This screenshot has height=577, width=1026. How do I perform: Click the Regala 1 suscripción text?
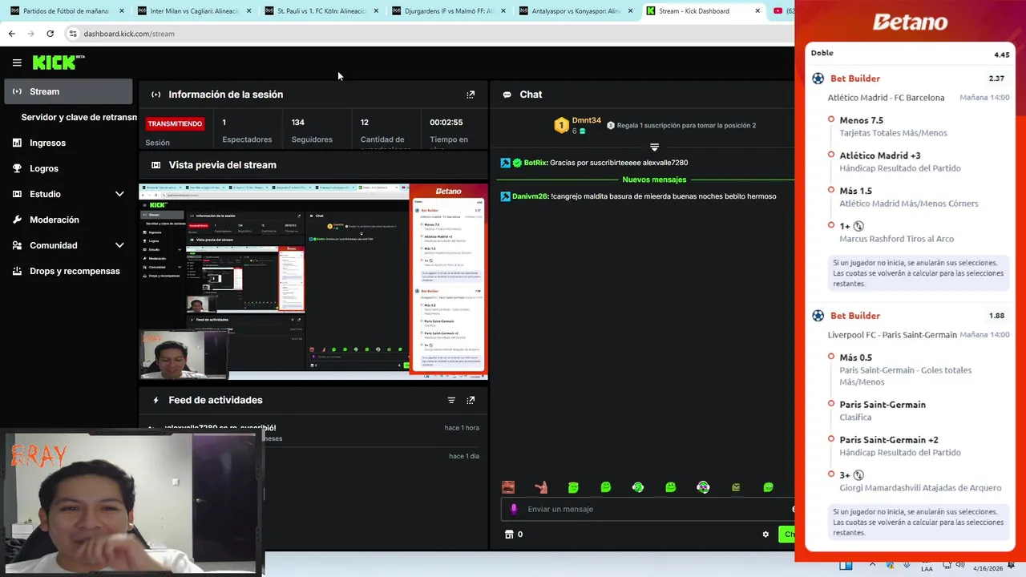(687, 125)
